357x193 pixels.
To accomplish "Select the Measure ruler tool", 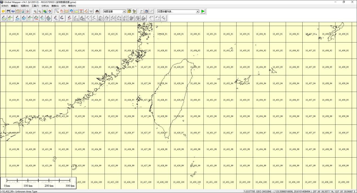I will click(x=66, y=11).
